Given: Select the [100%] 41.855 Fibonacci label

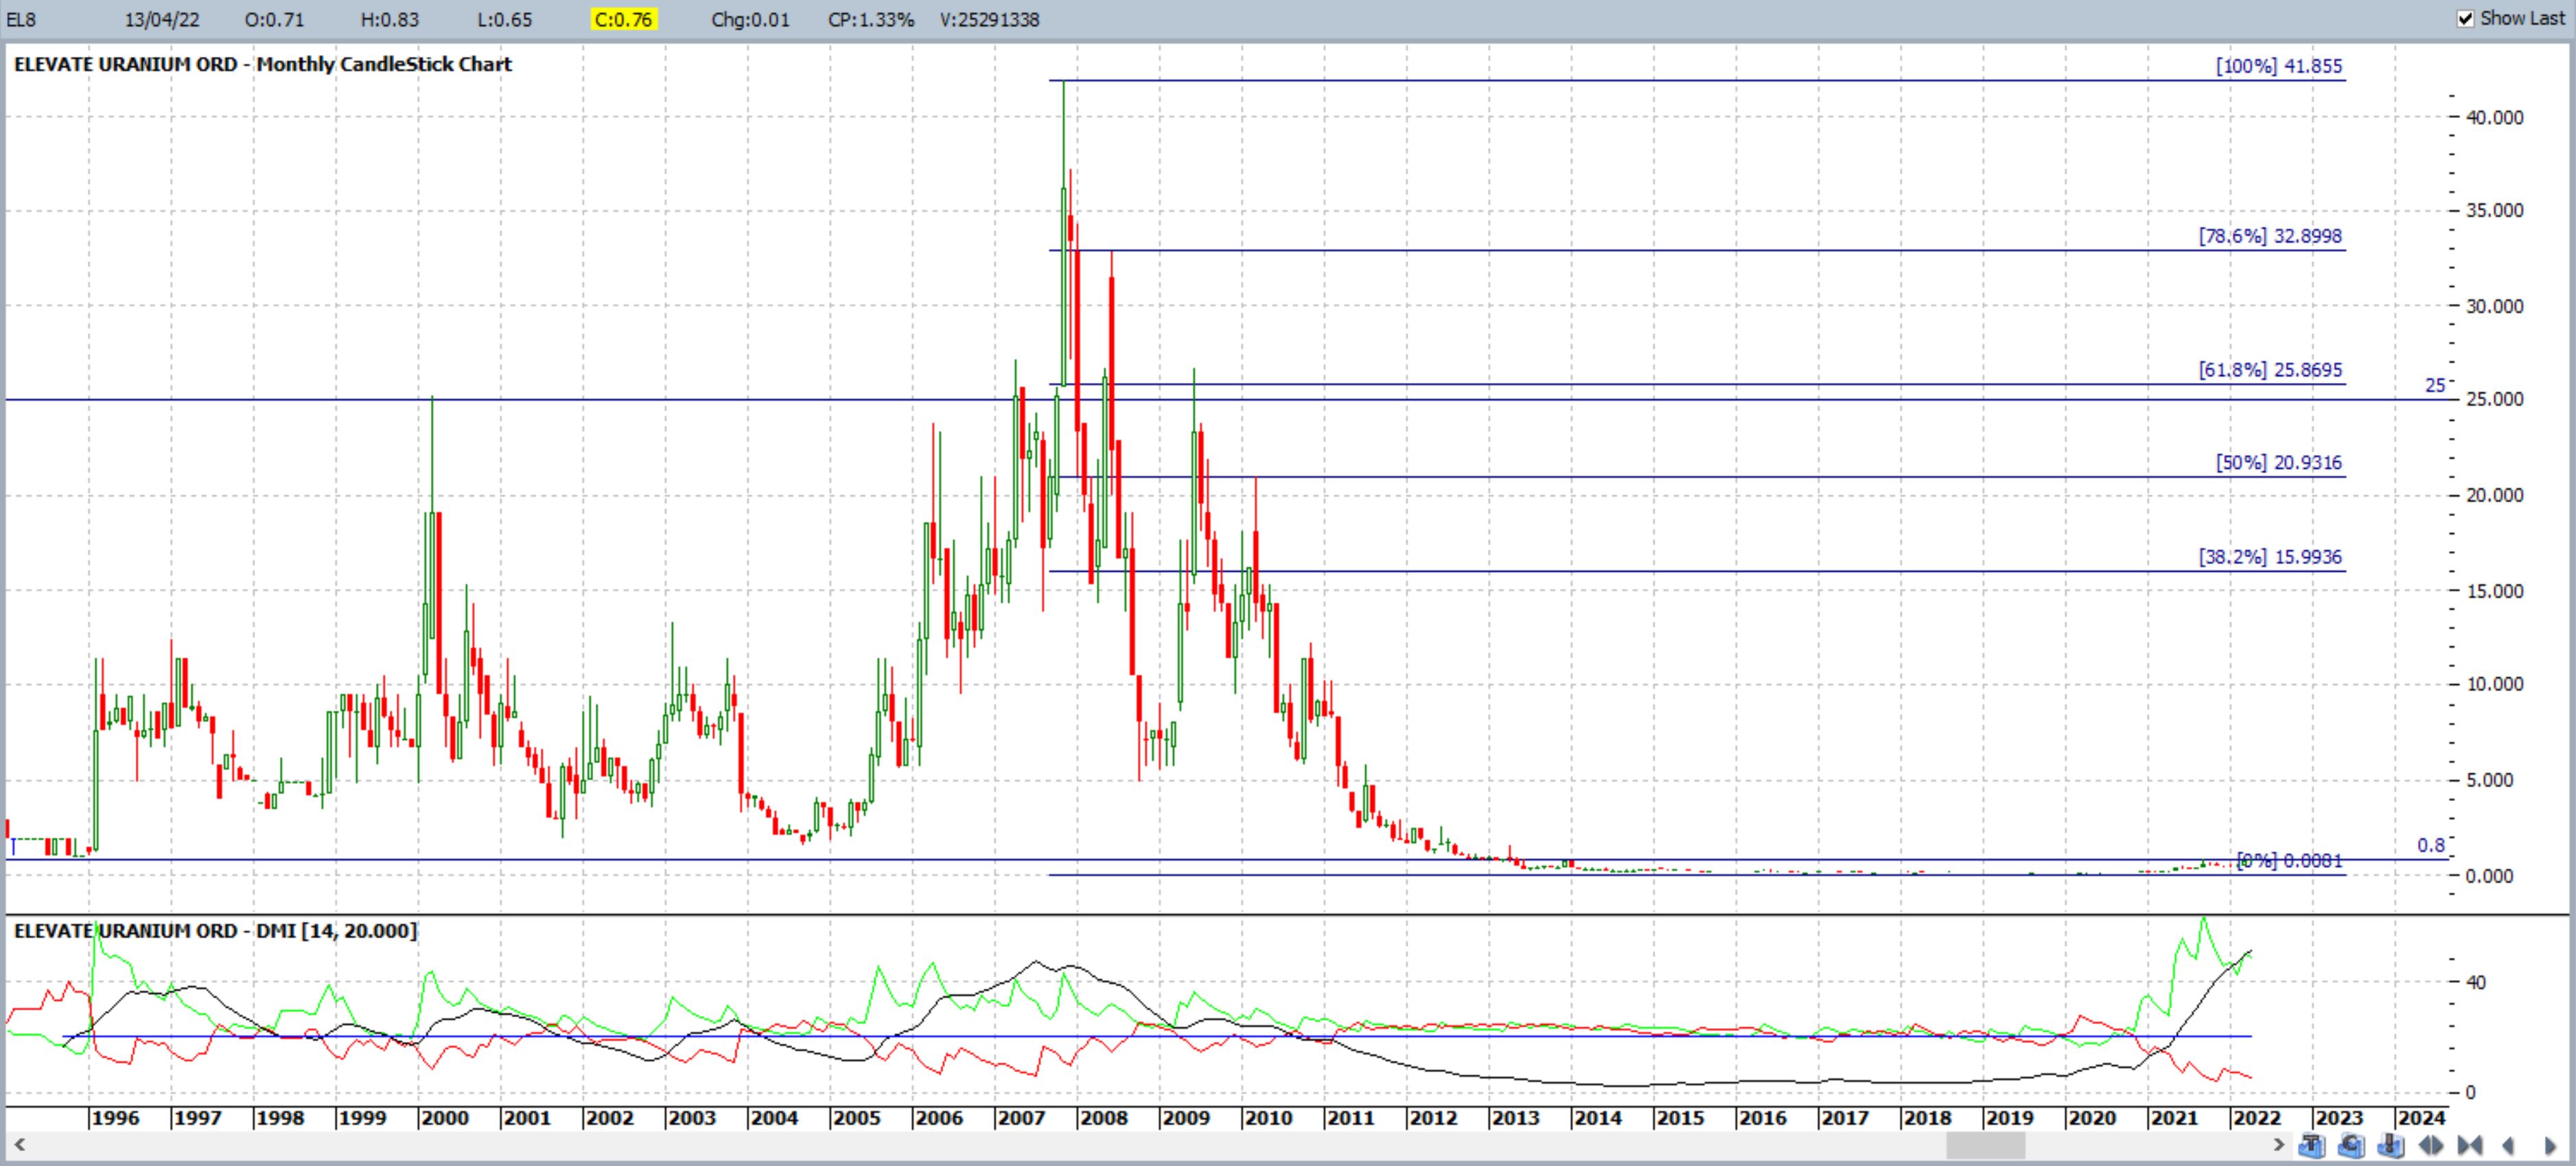Looking at the screenshot, I should click(2279, 66).
